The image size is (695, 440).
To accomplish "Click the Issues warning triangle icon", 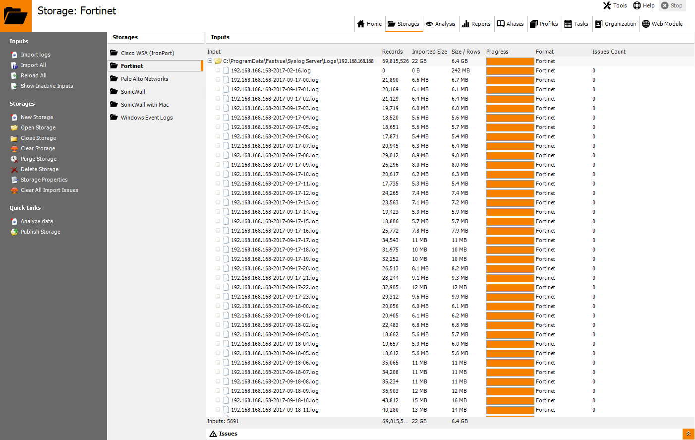I will 213,434.
